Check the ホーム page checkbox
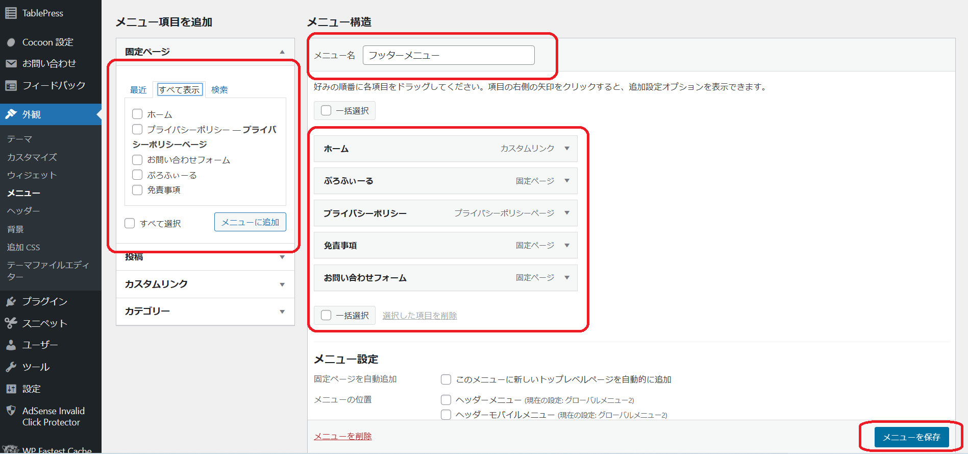 pos(137,114)
